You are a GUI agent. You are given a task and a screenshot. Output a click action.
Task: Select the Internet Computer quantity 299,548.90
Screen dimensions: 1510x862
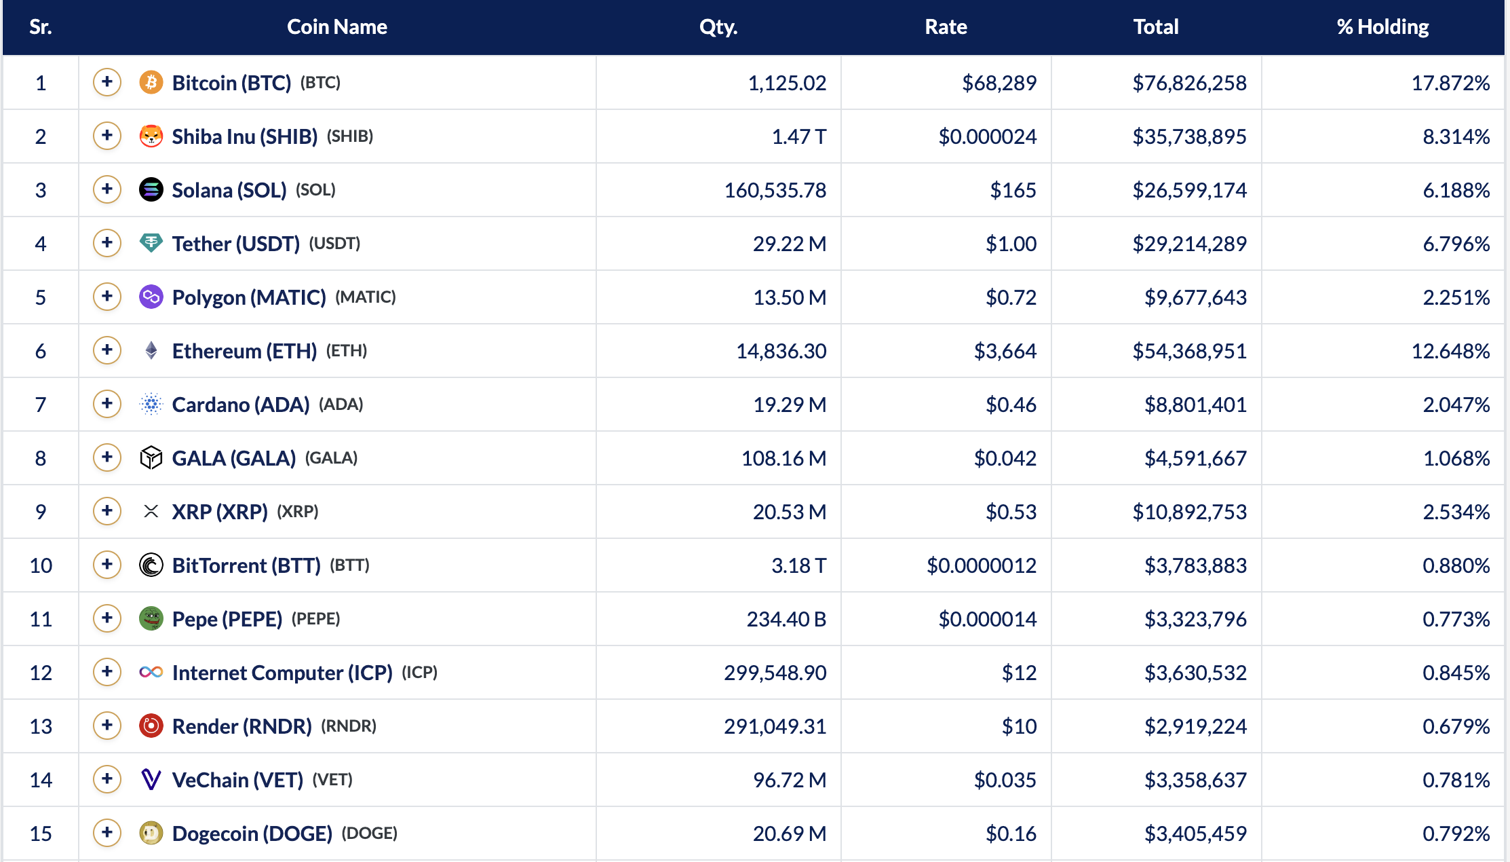tap(775, 673)
